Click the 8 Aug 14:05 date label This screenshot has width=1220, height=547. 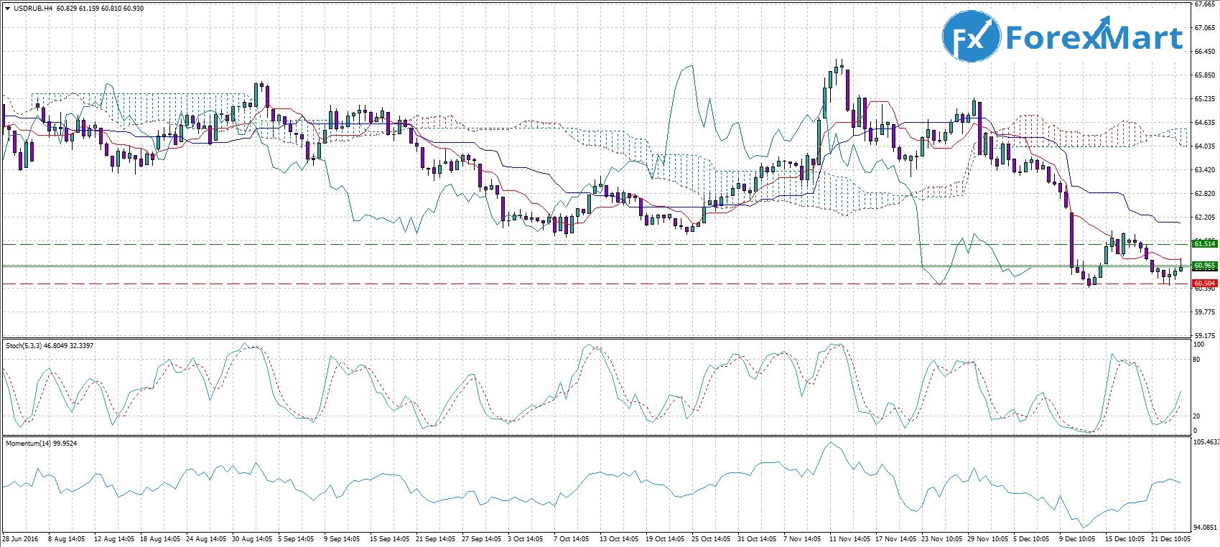[66, 538]
